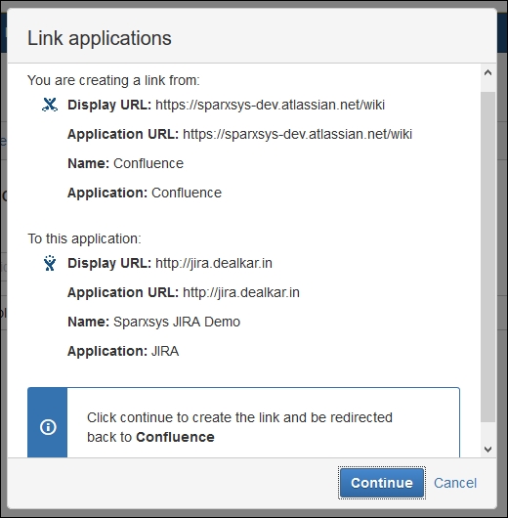This screenshot has width=508, height=518.
Task: Click the Application: JIRA line
Action: tap(123, 351)
